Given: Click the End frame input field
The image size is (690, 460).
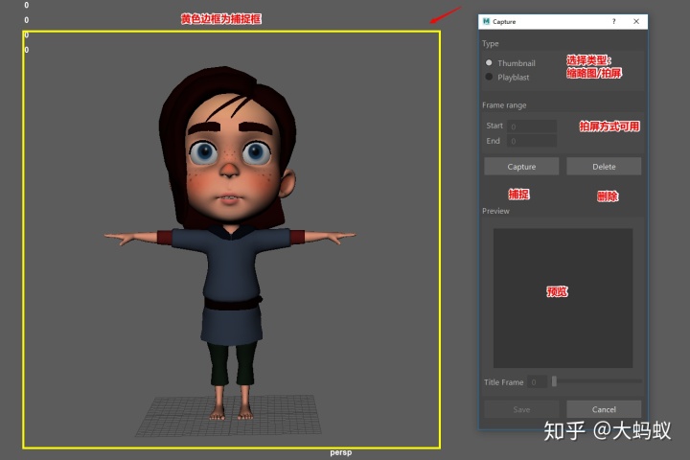Looking at the screenshot, I should pyautogui.click(x=532, y=141).
